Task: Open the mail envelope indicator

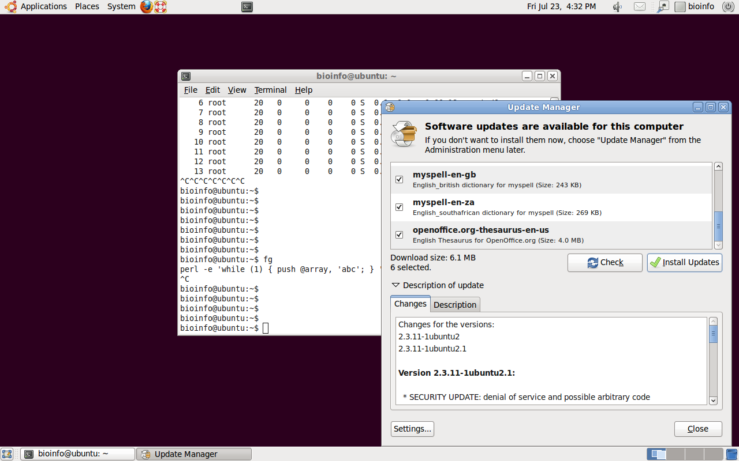Action: (x=639, y=7)
